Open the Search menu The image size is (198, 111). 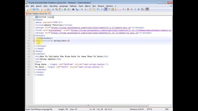39,6
